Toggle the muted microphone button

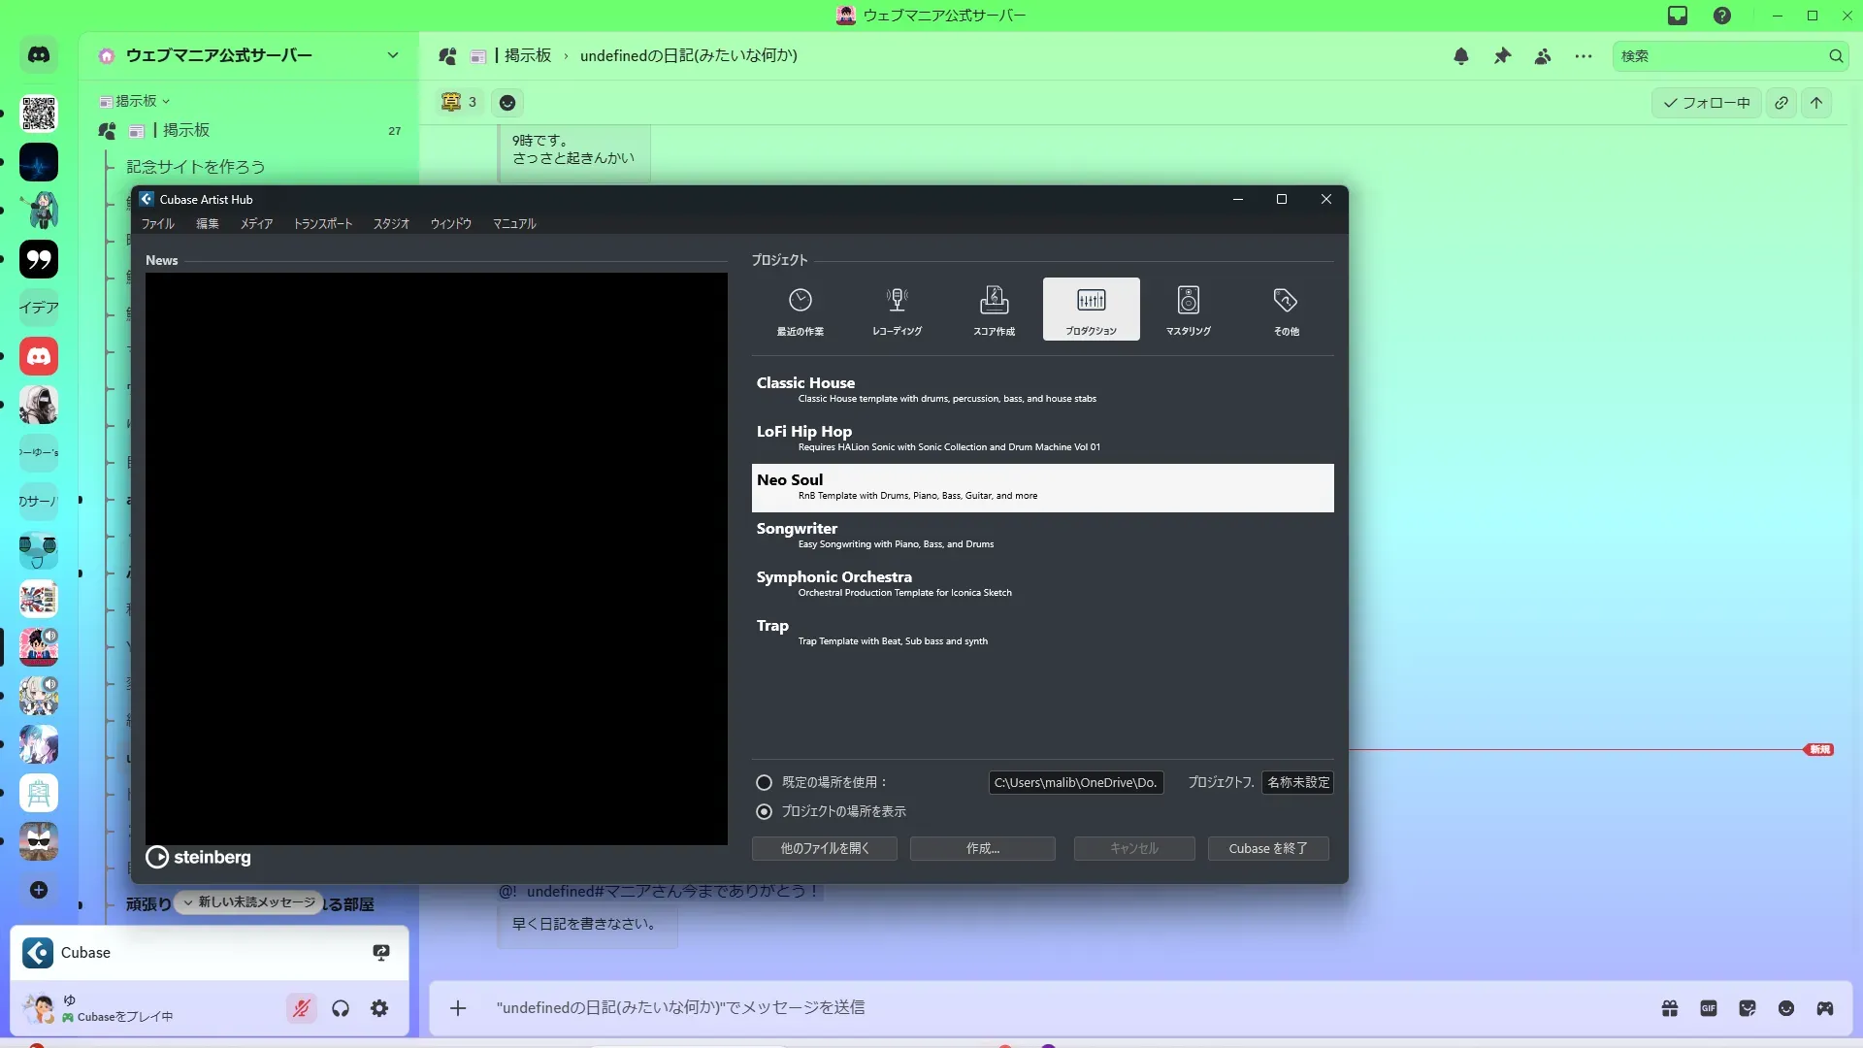(302, 1008)
